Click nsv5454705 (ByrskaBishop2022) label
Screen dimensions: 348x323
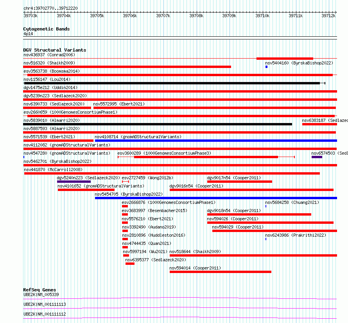pos(129,194)
